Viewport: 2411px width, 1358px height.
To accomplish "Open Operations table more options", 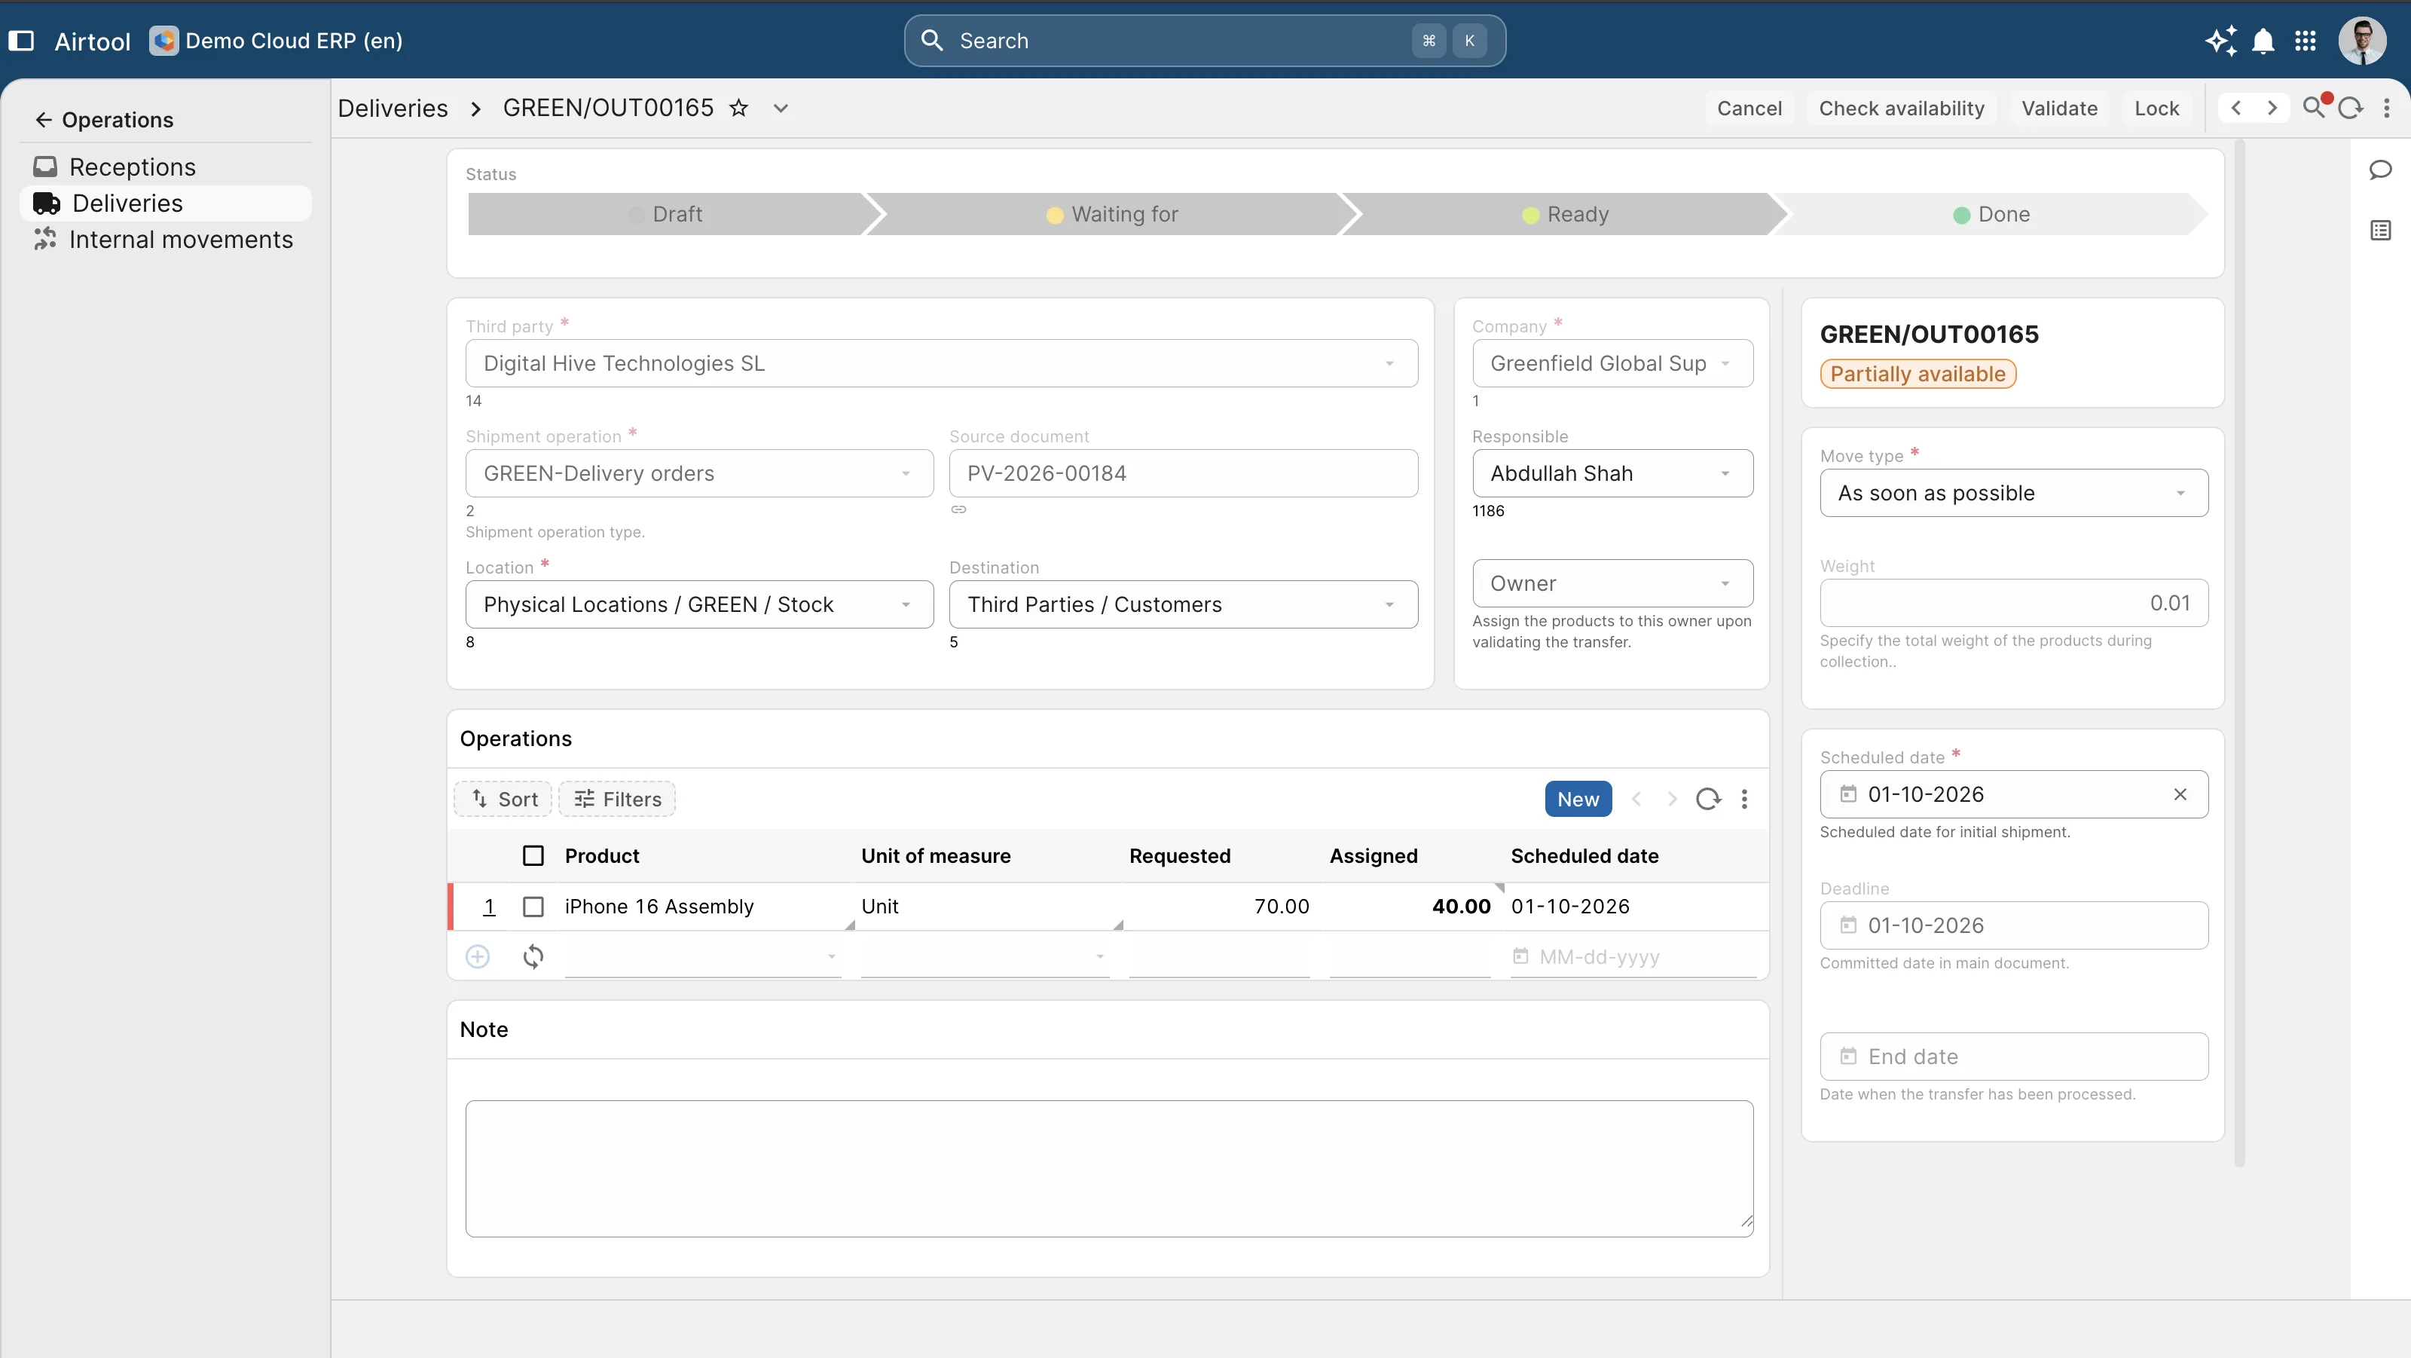I will 1743,798.
